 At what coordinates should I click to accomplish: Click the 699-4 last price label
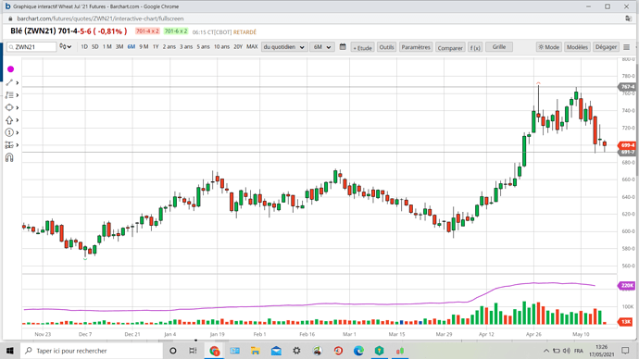tap(627, 145)
